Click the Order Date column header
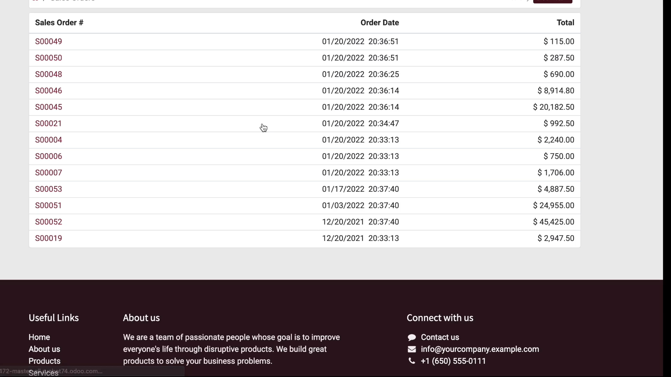The width and height of the screenshot is (671, 377). click(380, 22)
